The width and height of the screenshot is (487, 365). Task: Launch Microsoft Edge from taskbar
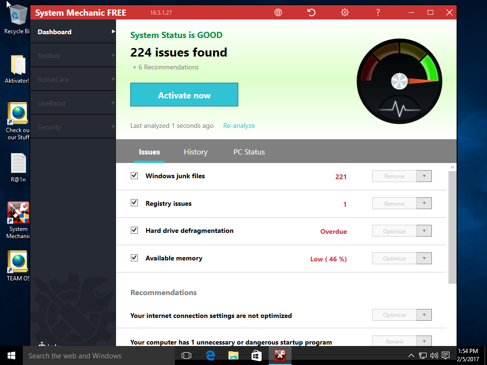click(x=210, y=355)
